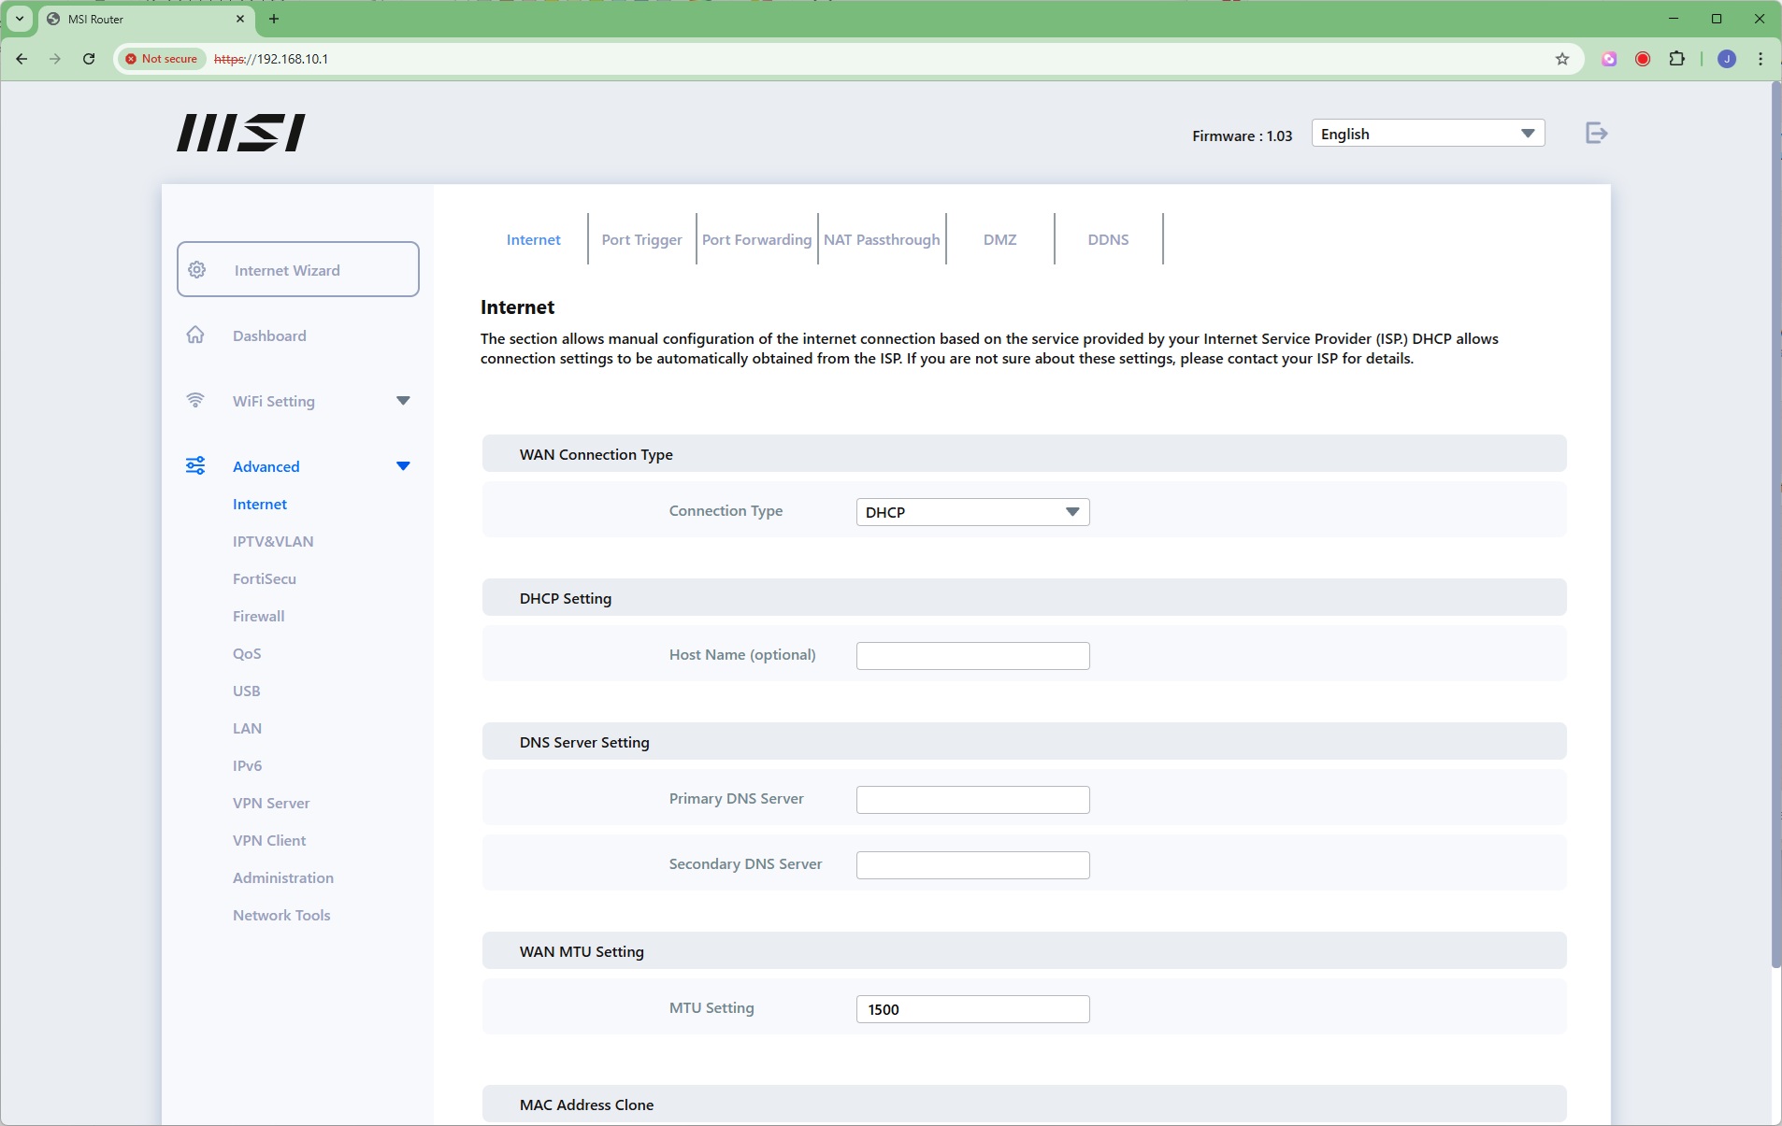Image resolution: width=1782 pixels, height=1126 pixels.
Task: Click the MTU Setting input field
Action: pyautogui.click(x=972, y=1009)
